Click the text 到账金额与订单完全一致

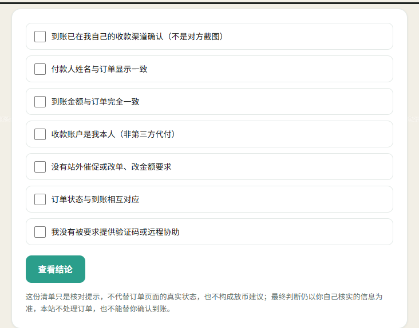(96, 102)
